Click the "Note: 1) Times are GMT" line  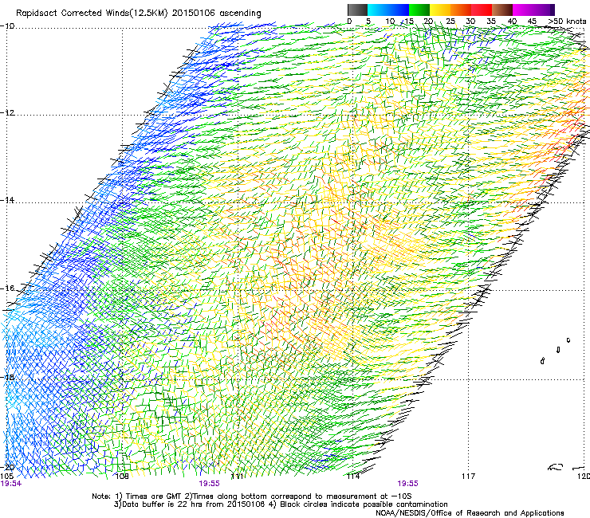tap(252, 496)
